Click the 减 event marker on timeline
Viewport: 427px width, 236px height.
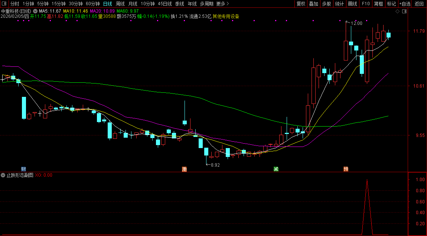(276, 169)
